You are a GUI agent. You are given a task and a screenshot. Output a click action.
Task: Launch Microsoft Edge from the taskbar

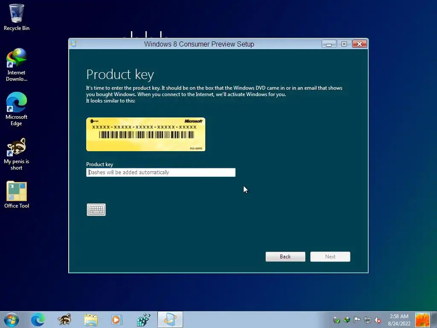pyautogui.click(x=38, y=319)
